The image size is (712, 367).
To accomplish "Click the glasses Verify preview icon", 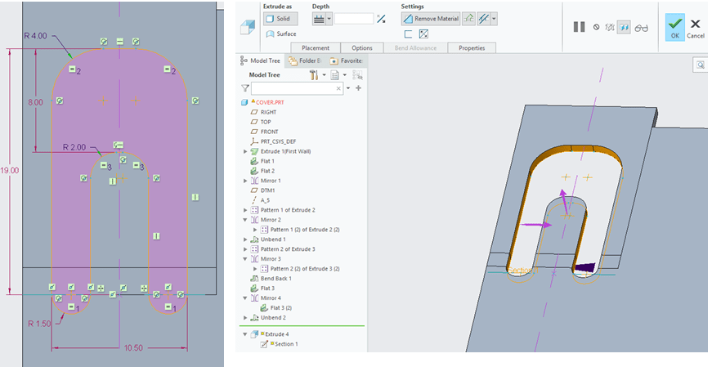I will pos(642,27).
